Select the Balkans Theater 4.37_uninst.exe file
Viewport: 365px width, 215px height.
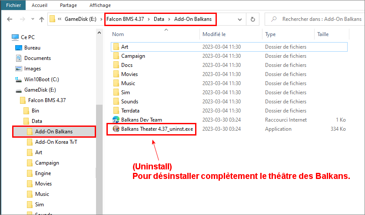point(157,129)
